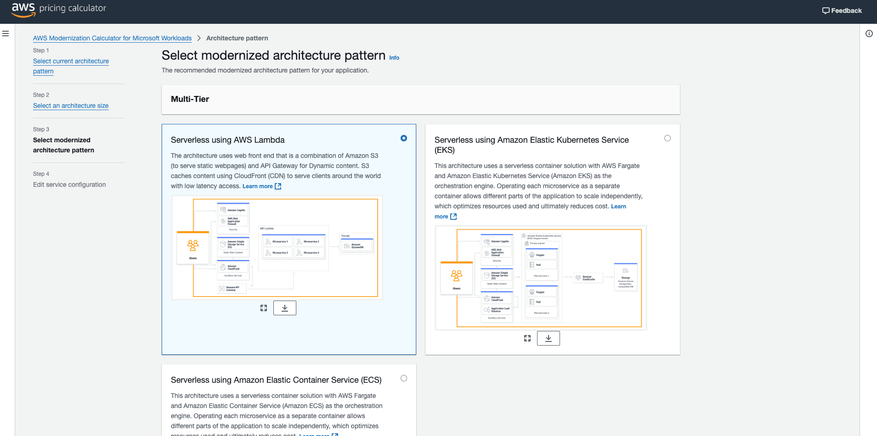Click Step 4 Edit service configuration
This screenshot has height=436, width=877.
coord(69,184)
